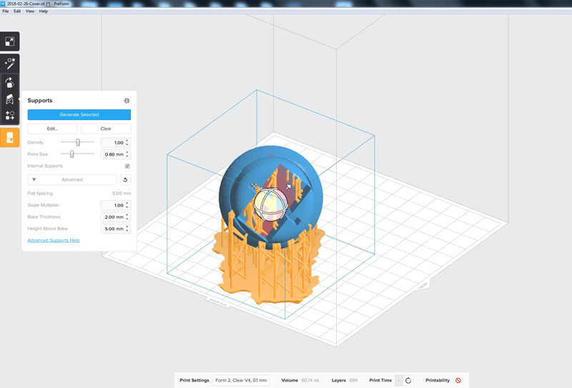
Task: Increase the Density value stepper
Action: click(127, 141)
